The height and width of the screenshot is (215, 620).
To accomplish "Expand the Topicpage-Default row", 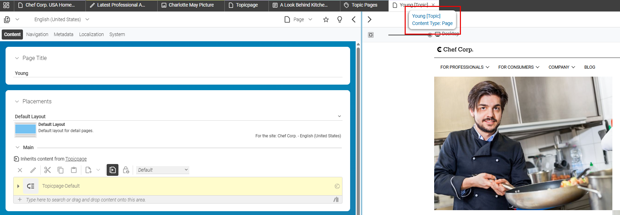I will (x=18, y=186).
